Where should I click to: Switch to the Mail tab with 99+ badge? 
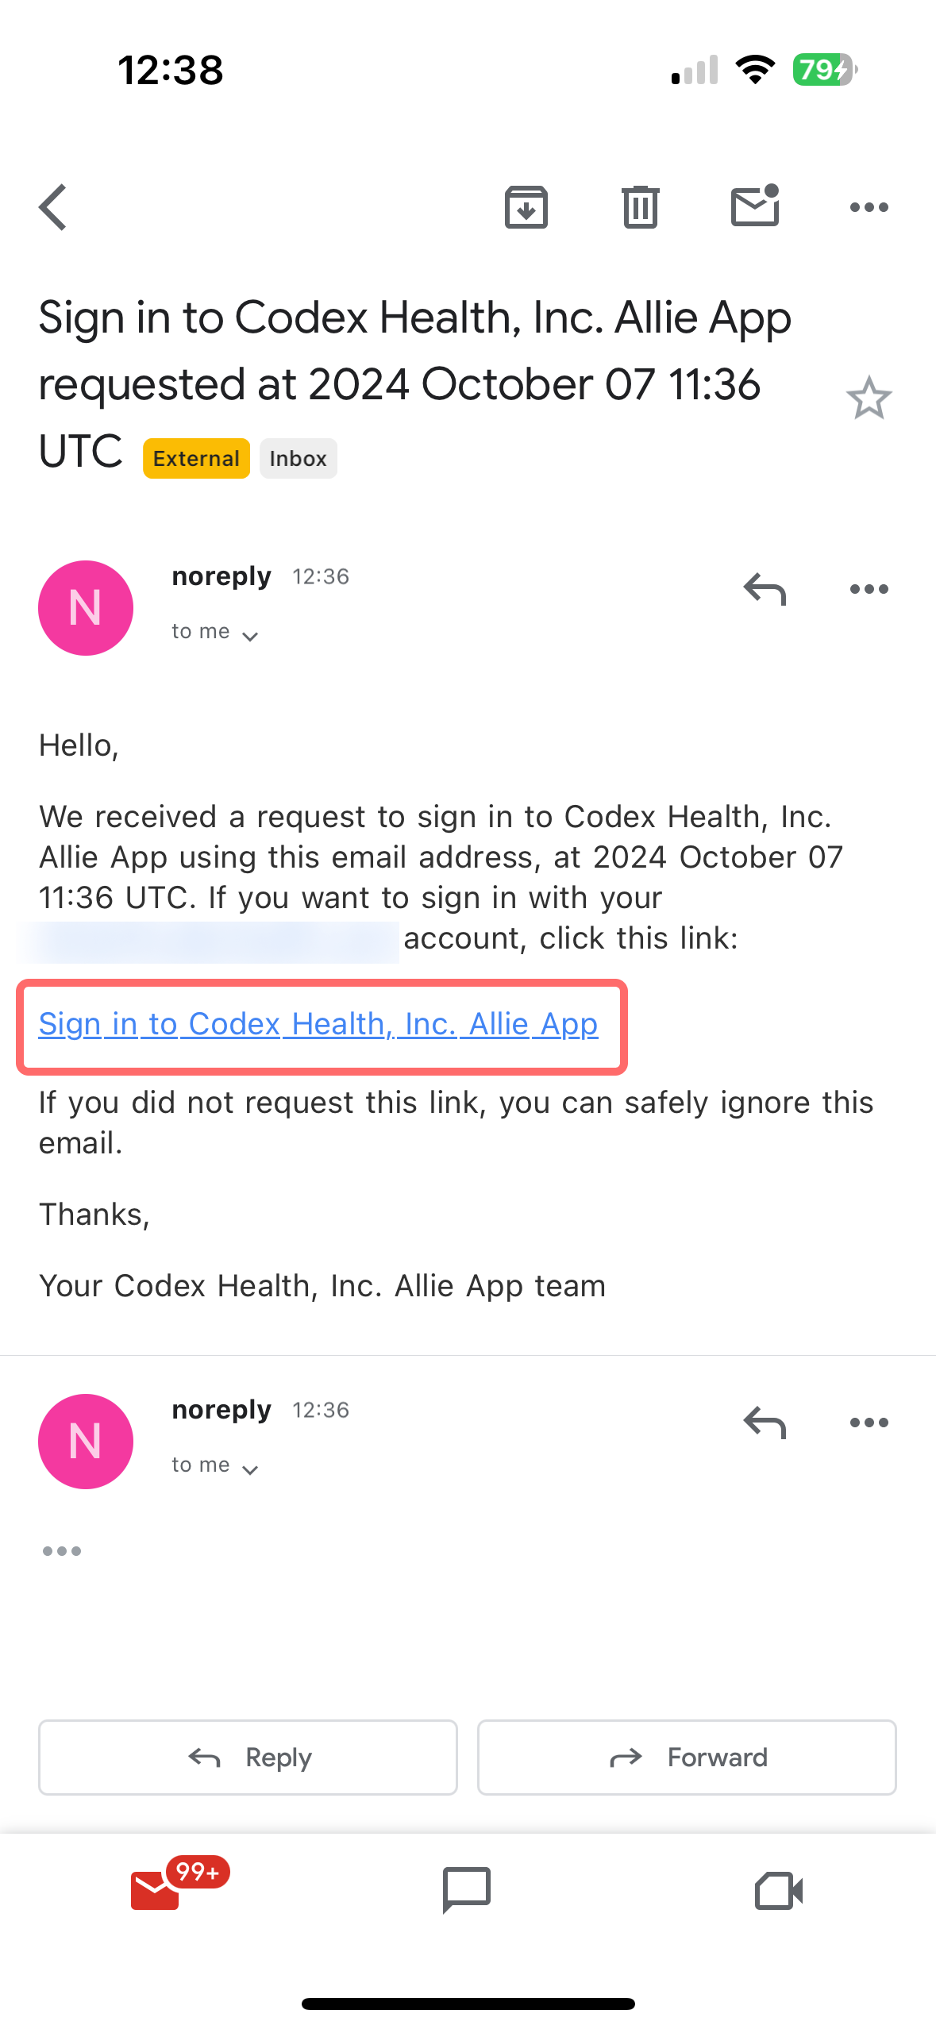[x=156, y=1890]
